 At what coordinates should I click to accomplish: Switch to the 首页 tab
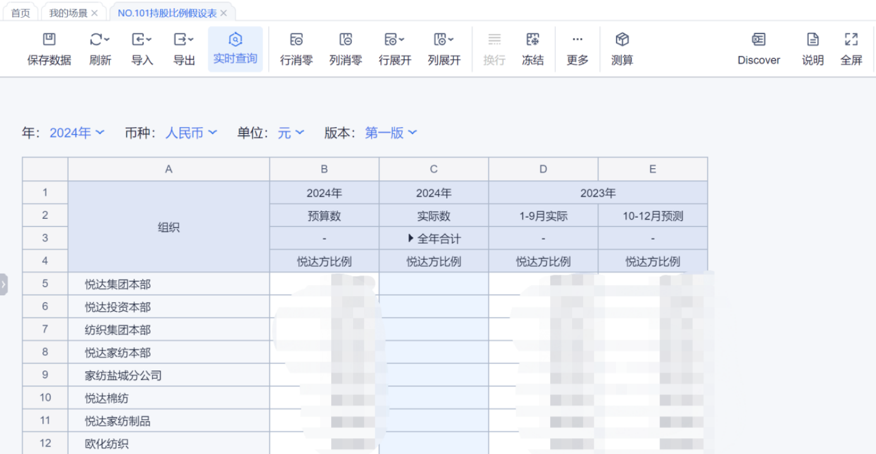(x=20, y=13)
